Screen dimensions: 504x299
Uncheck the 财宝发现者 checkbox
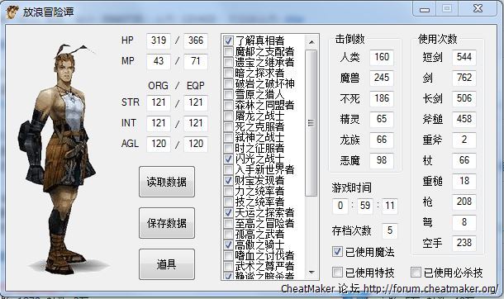click(228, 180)
